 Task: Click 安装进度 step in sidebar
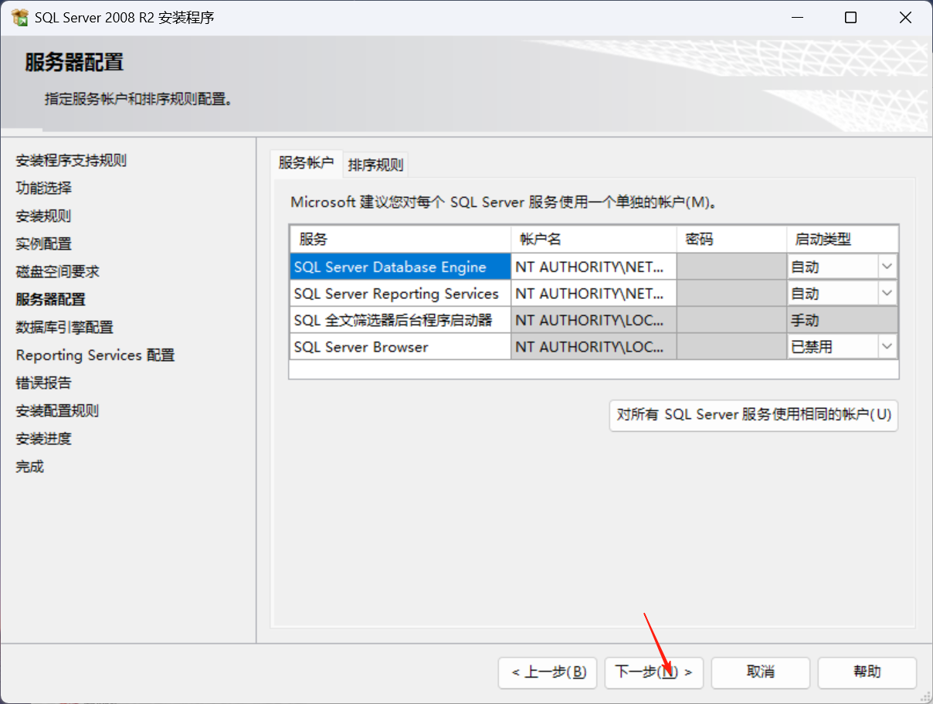(43, 439)
